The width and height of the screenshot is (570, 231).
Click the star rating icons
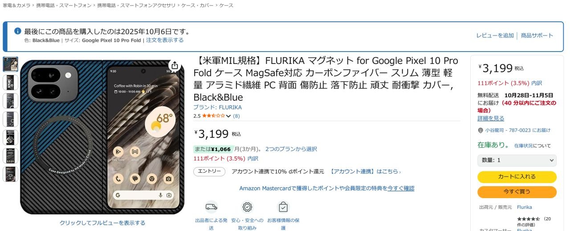[x=213, y=116]
